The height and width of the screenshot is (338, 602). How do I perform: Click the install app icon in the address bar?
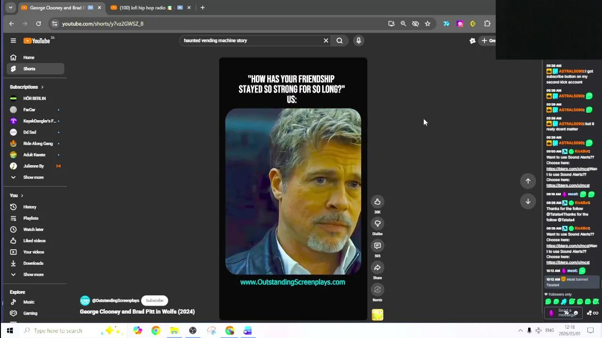(391, 23)
